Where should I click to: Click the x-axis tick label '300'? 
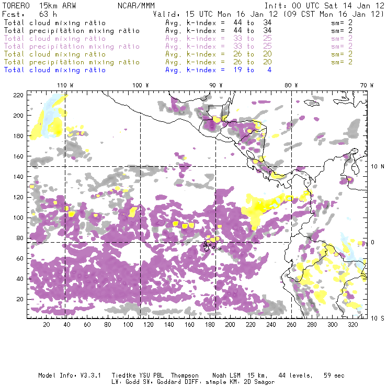tap(333, 325)
